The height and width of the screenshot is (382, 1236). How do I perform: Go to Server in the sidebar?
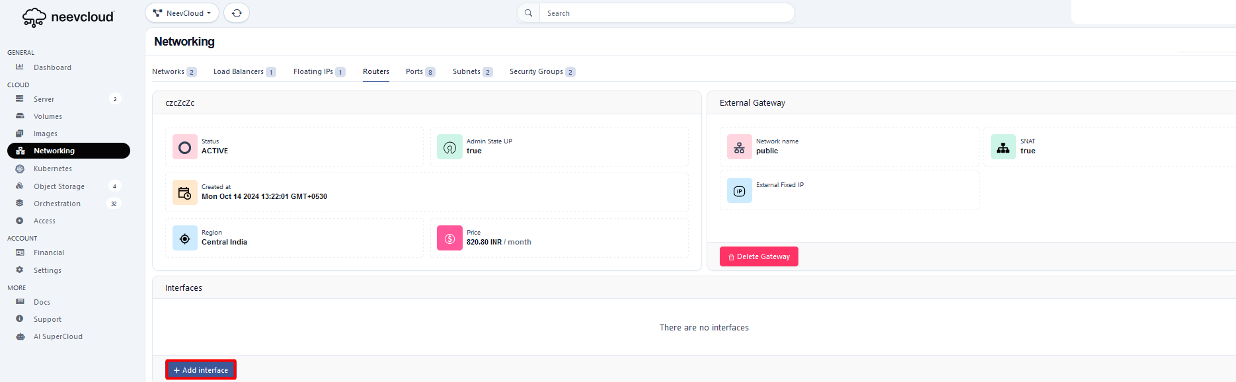44,99
